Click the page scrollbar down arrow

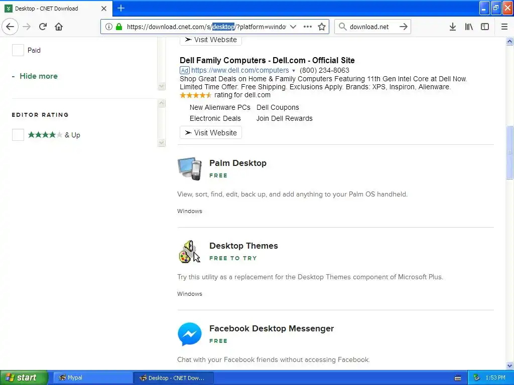tap(509, 365)
